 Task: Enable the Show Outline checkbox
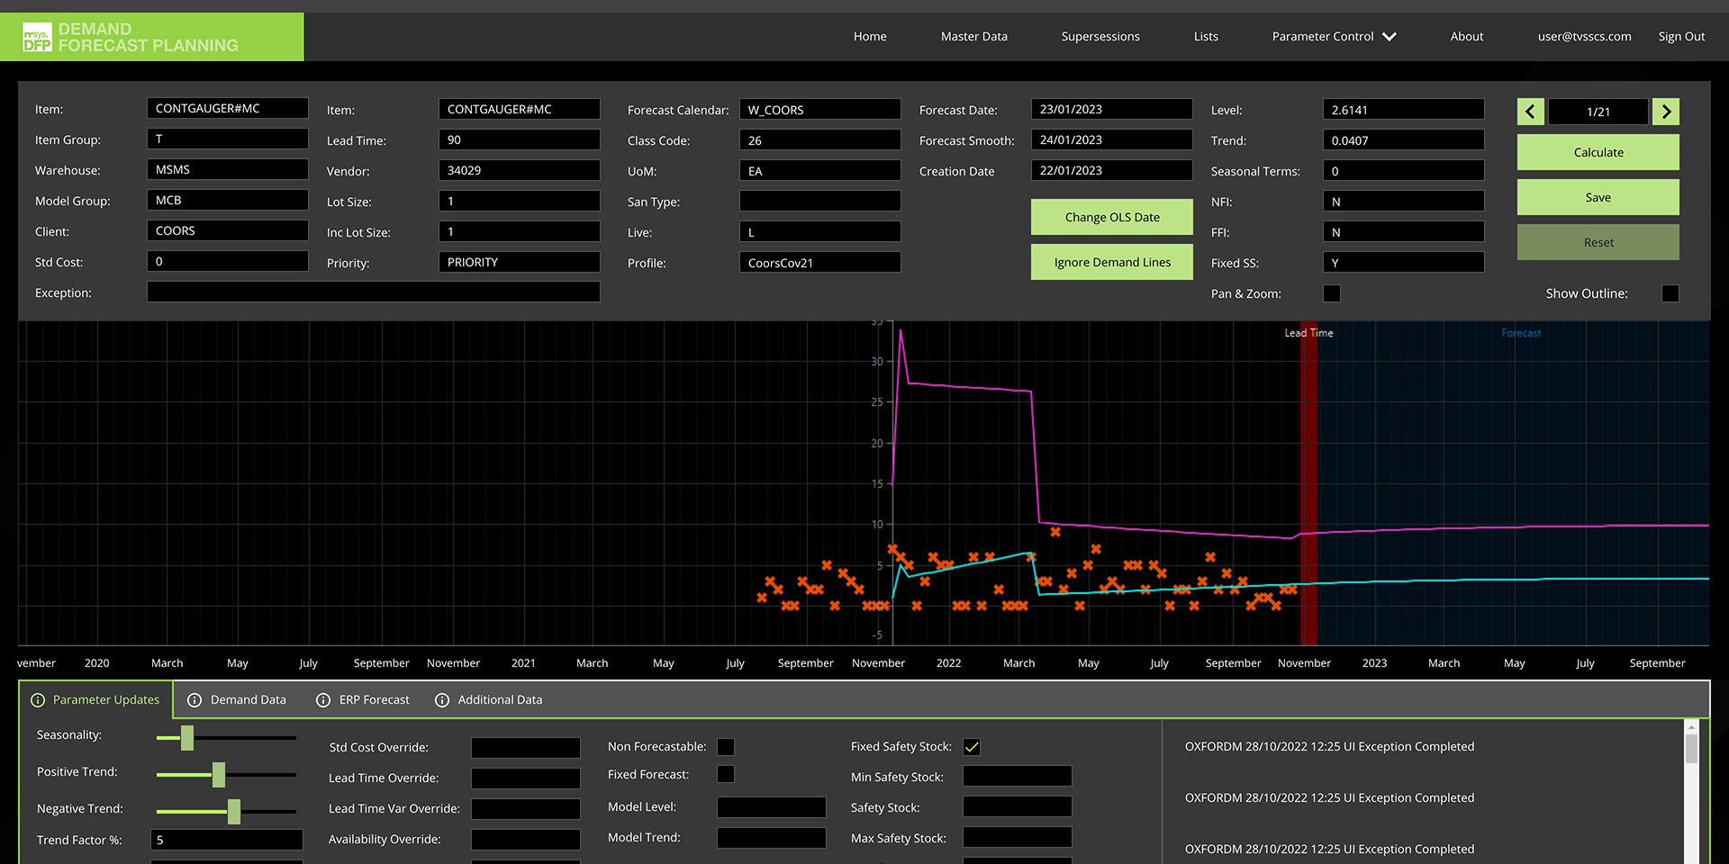[1670, 293]
